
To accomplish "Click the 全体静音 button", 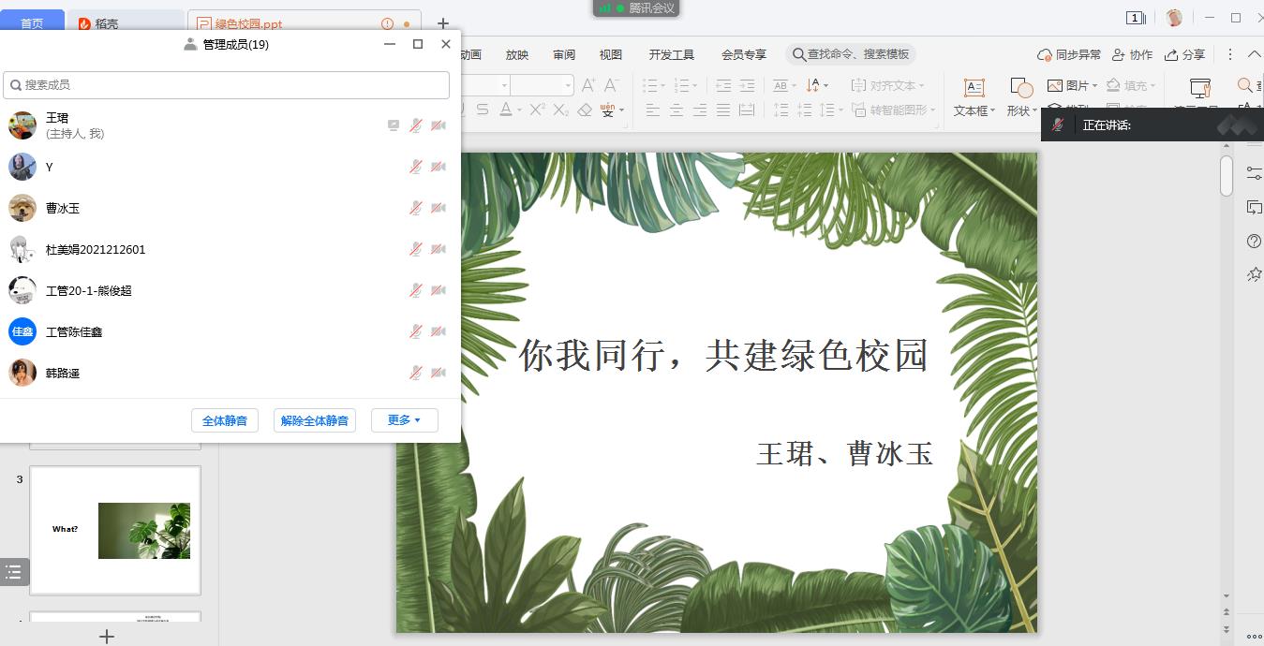I will coord(225,420).
